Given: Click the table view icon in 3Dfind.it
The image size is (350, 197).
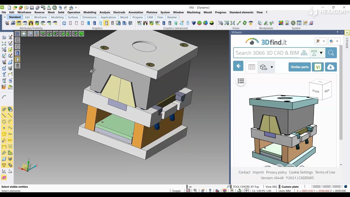Looking at the screenshot, I should [252, 67].
